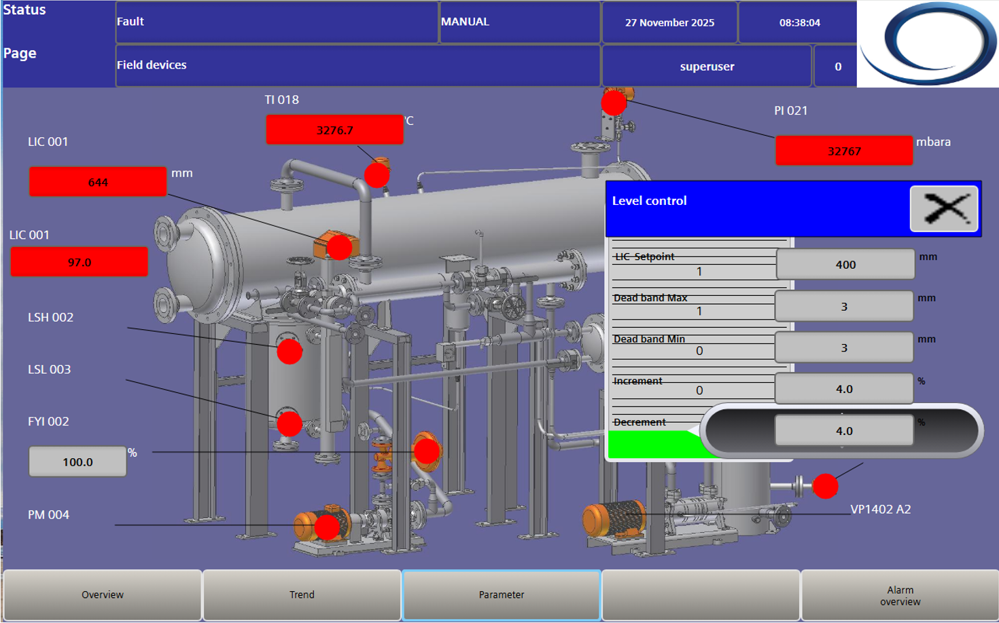Click the FYI 002 percentage output field
Viewport: 999px width, 623px height.
(x=77, y=461)
